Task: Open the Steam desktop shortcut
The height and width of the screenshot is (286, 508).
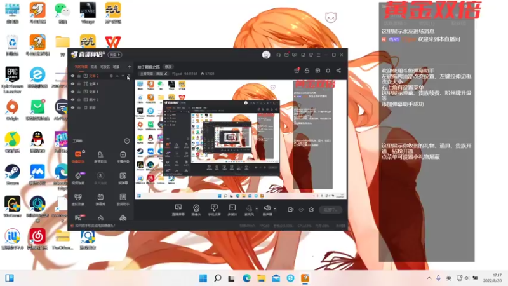Action: [x=12, y=175]
